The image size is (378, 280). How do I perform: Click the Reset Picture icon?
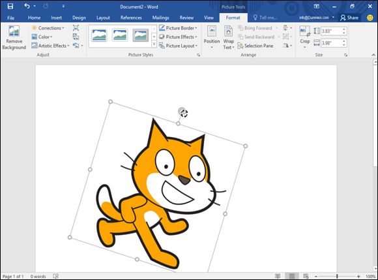pyautogui.click(x=76, y=46)
